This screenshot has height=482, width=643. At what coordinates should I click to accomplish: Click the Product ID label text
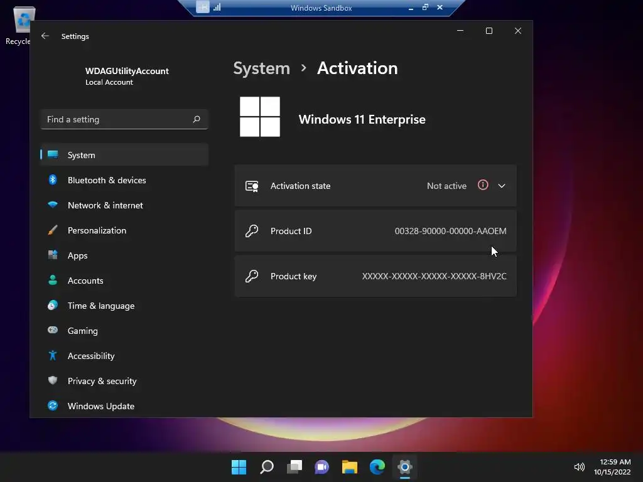(291, 231)
